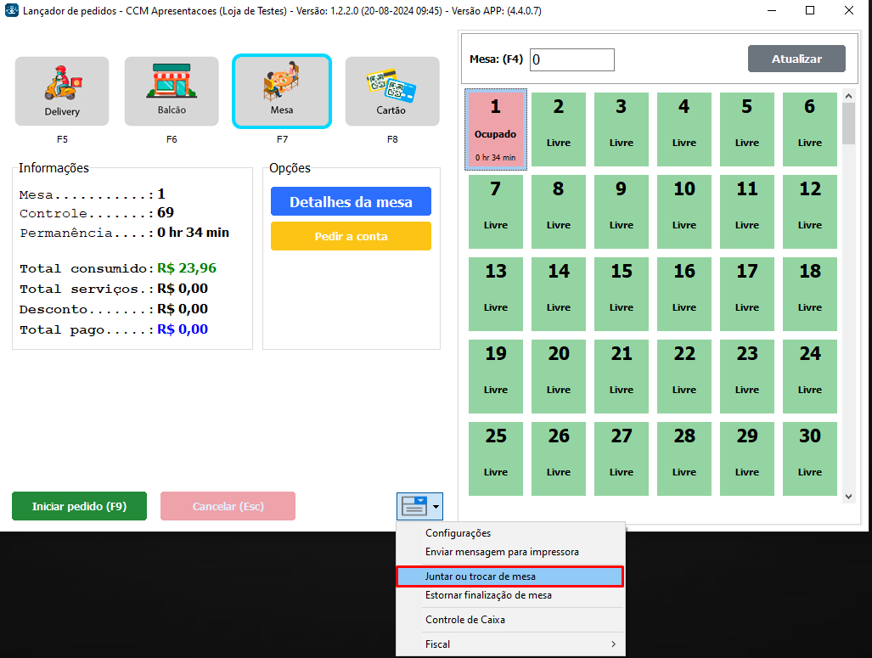872x658 pixels.
Task: Open Detalhes da mesa
Action: [x=351, y=202]
